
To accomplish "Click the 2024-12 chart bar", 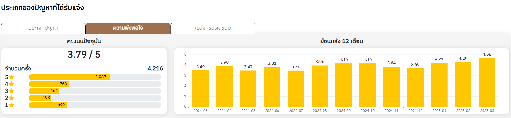I will point(415,87).
